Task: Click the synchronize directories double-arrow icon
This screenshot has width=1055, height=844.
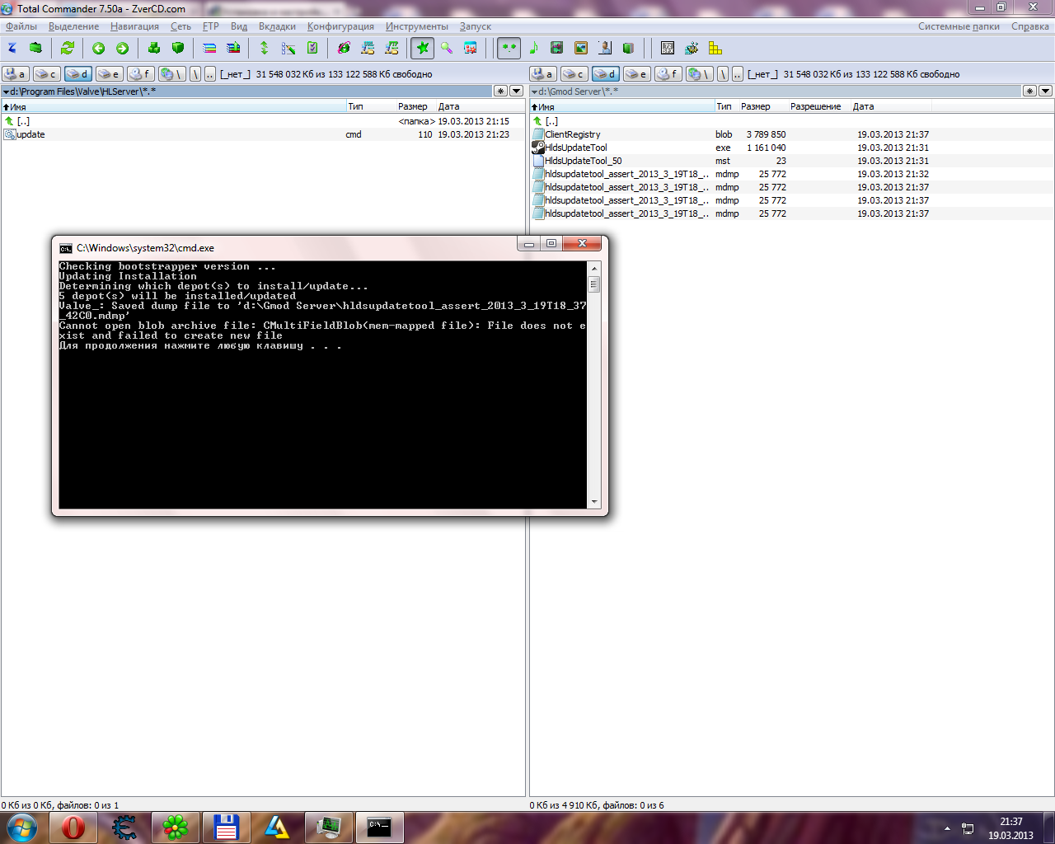Action: pyautogui.click(x=265, y=48)
